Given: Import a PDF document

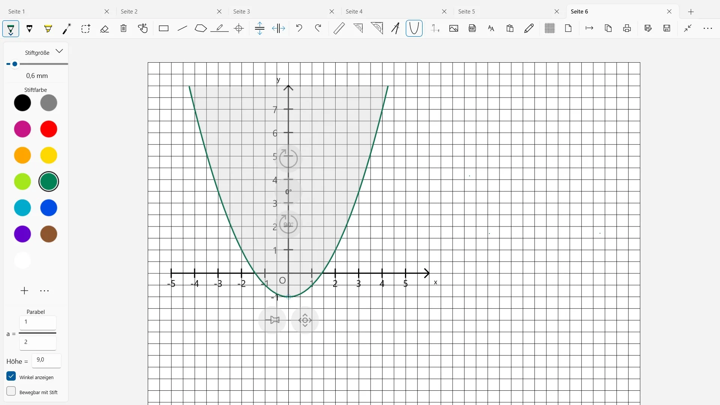Looking at the screenshot, I should pyautogui.click(x=472, y=28).
